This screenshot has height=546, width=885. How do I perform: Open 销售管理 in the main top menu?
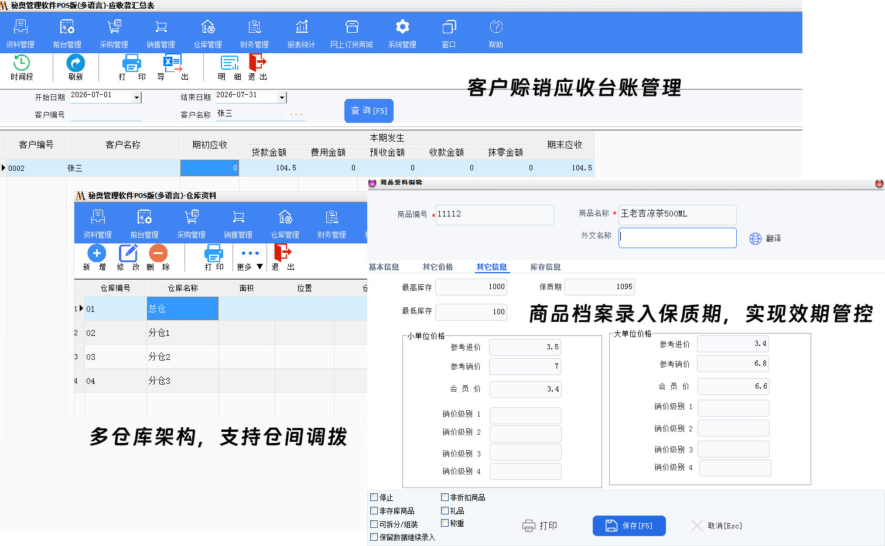[161, 33]
